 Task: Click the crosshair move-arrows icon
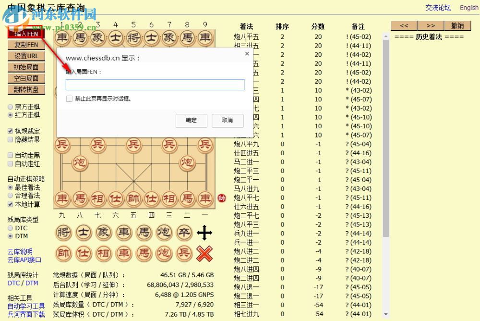tap(205, 233)
